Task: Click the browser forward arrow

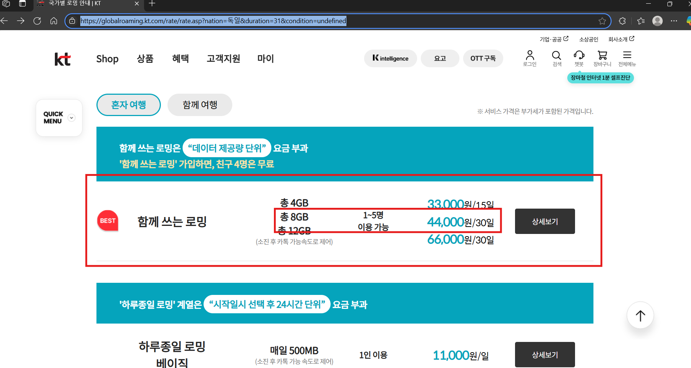Action: click(x=21, y=21)
